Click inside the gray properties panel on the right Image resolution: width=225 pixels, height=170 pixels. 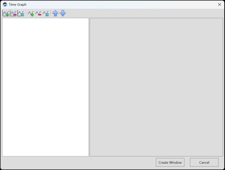[x=156, y=87]
